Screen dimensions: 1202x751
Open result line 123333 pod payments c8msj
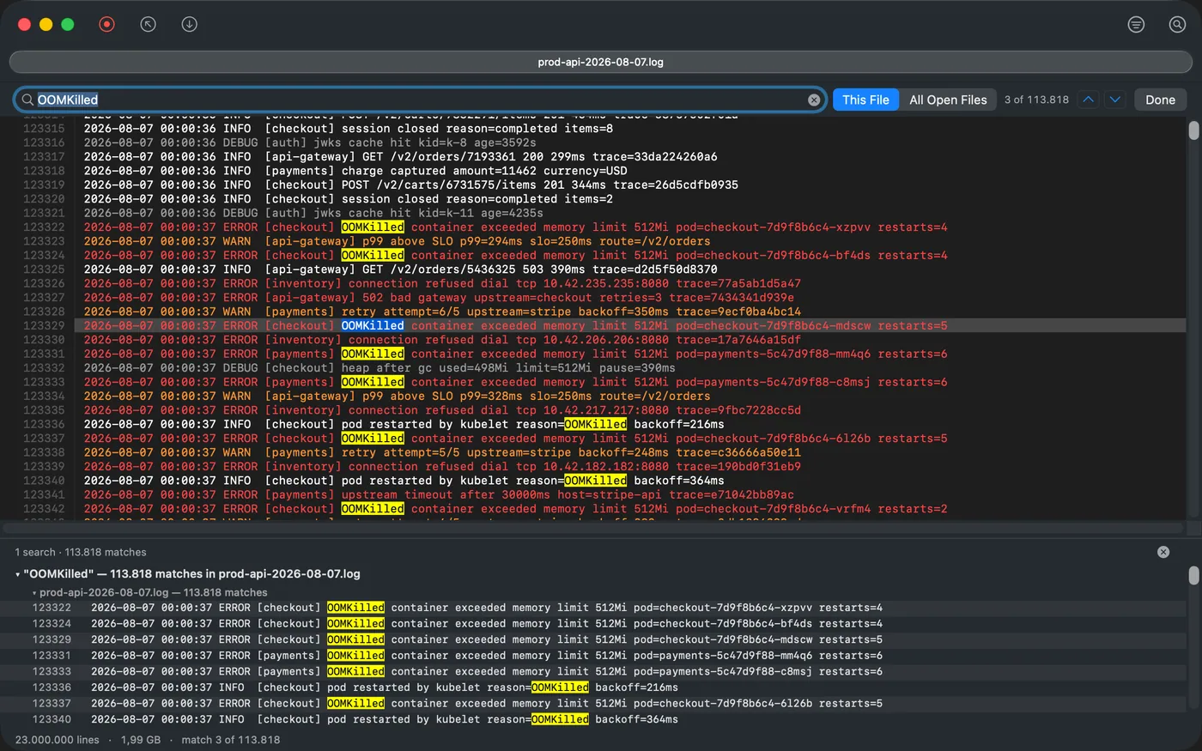coord(592,671)
